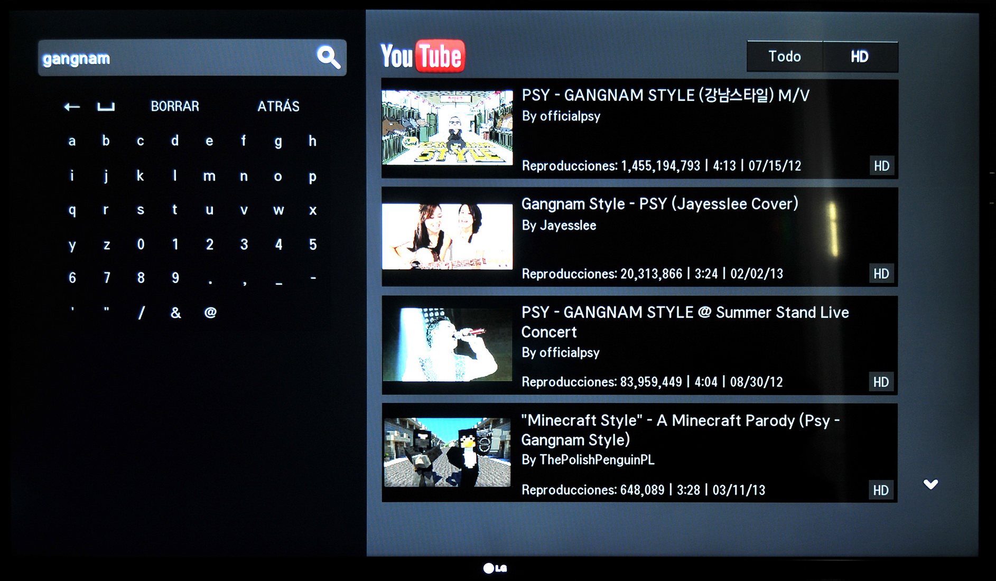Open the Minecraft Style parody thumbnail
The width and height of the screenshot is (996, 581).
[447, 452]
